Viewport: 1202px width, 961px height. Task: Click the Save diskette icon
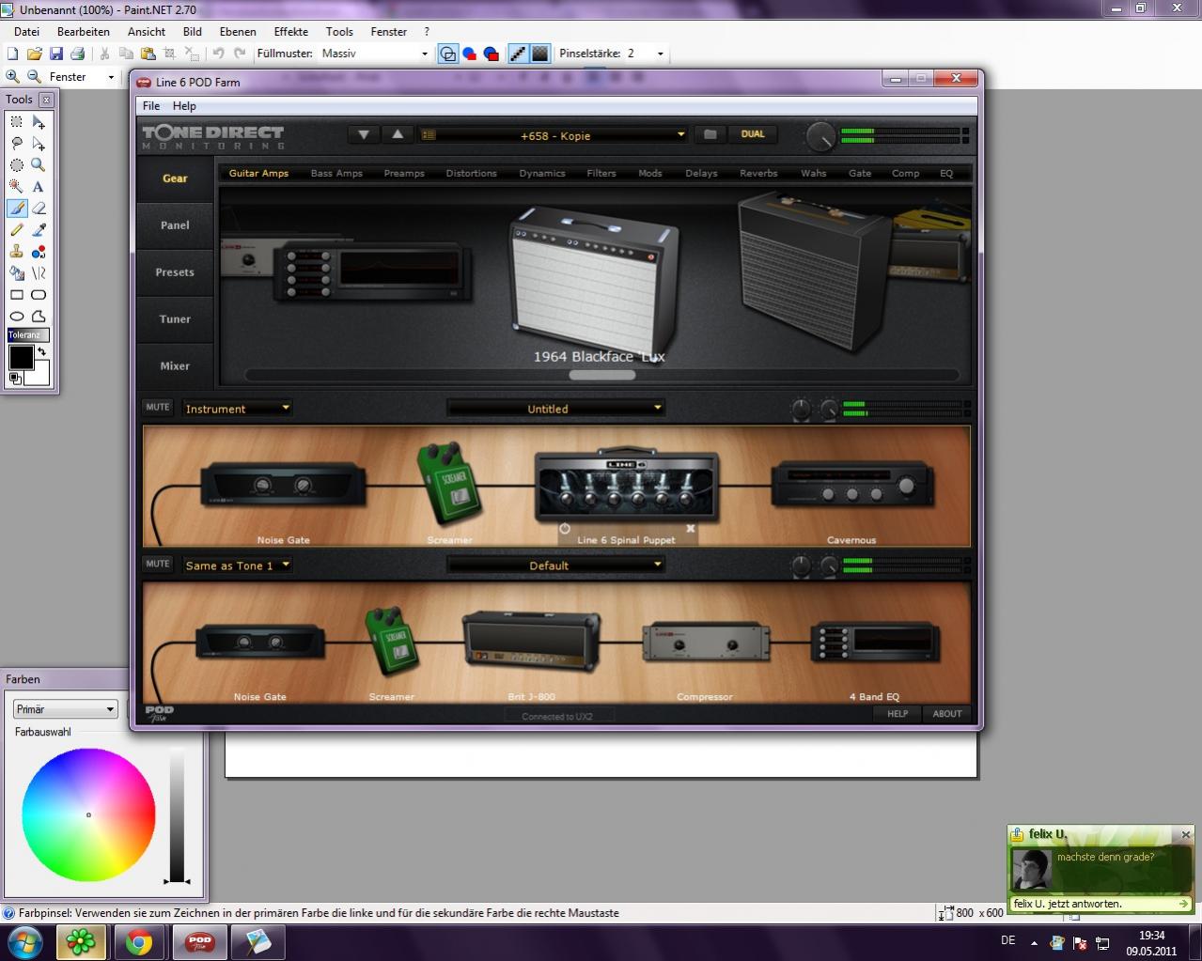click(55, 54)
